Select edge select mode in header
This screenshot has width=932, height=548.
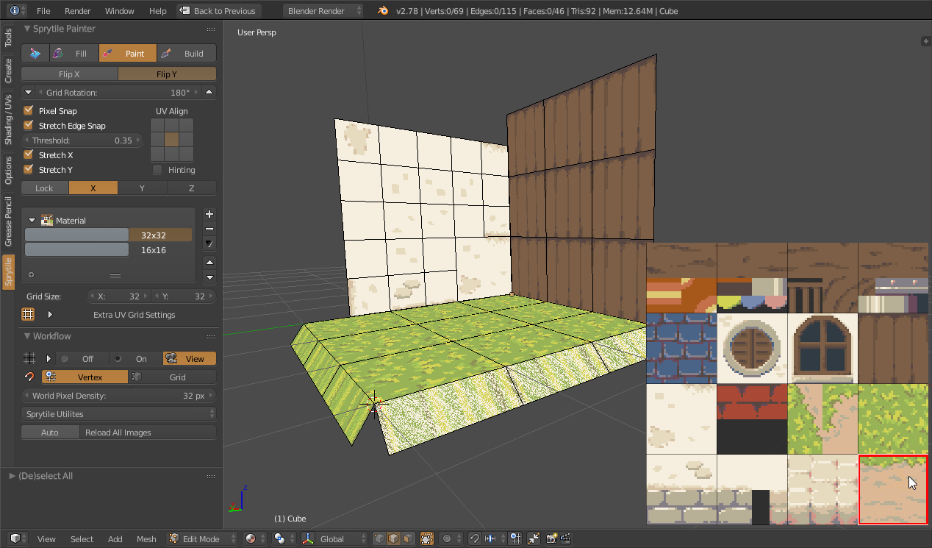[x=394, y=538]
